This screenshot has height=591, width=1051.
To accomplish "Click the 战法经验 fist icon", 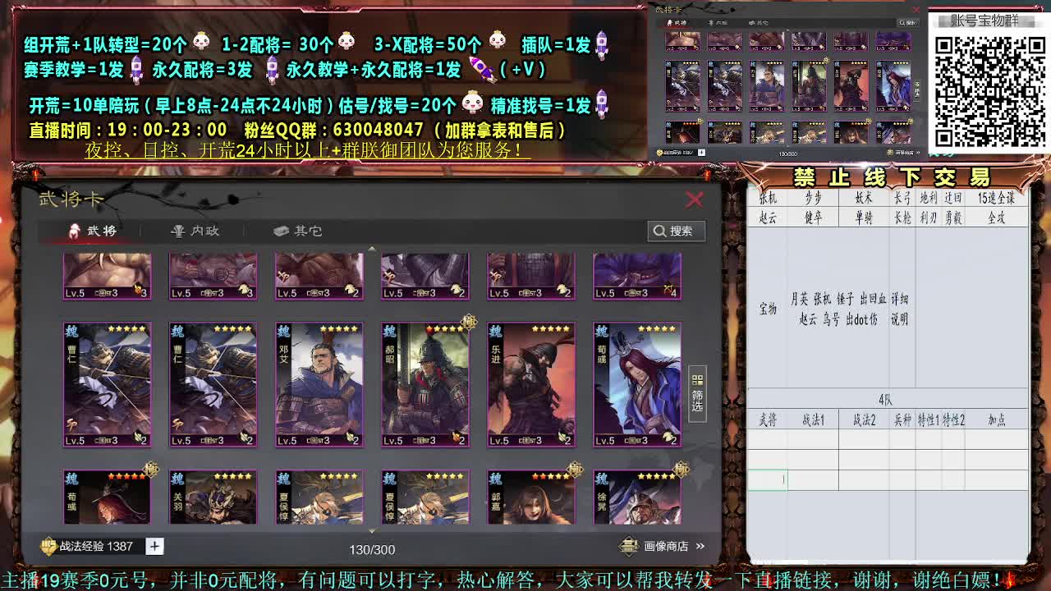I will (x=48, y=546).
